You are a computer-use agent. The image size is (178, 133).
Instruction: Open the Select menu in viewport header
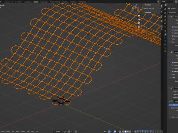[8, 132]
